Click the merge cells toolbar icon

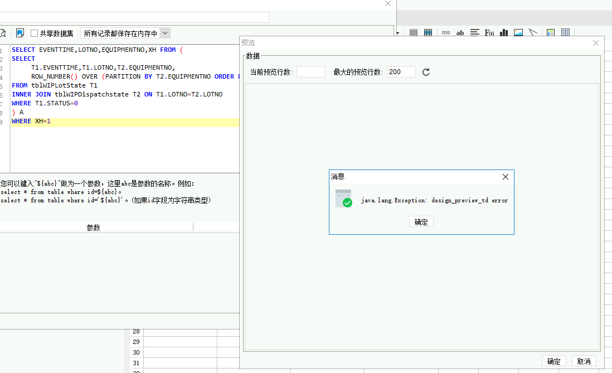tap(414, 33)
